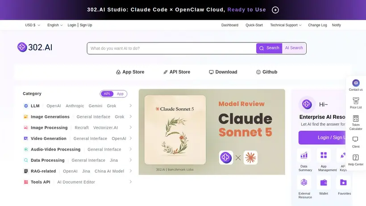
Task: Expand the RAG-related row chevron
Action: 131,171
